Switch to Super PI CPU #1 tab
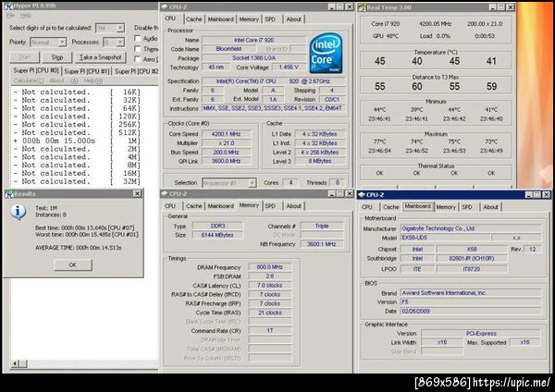Viewport: 555px width, 392px height. (87, 71)
